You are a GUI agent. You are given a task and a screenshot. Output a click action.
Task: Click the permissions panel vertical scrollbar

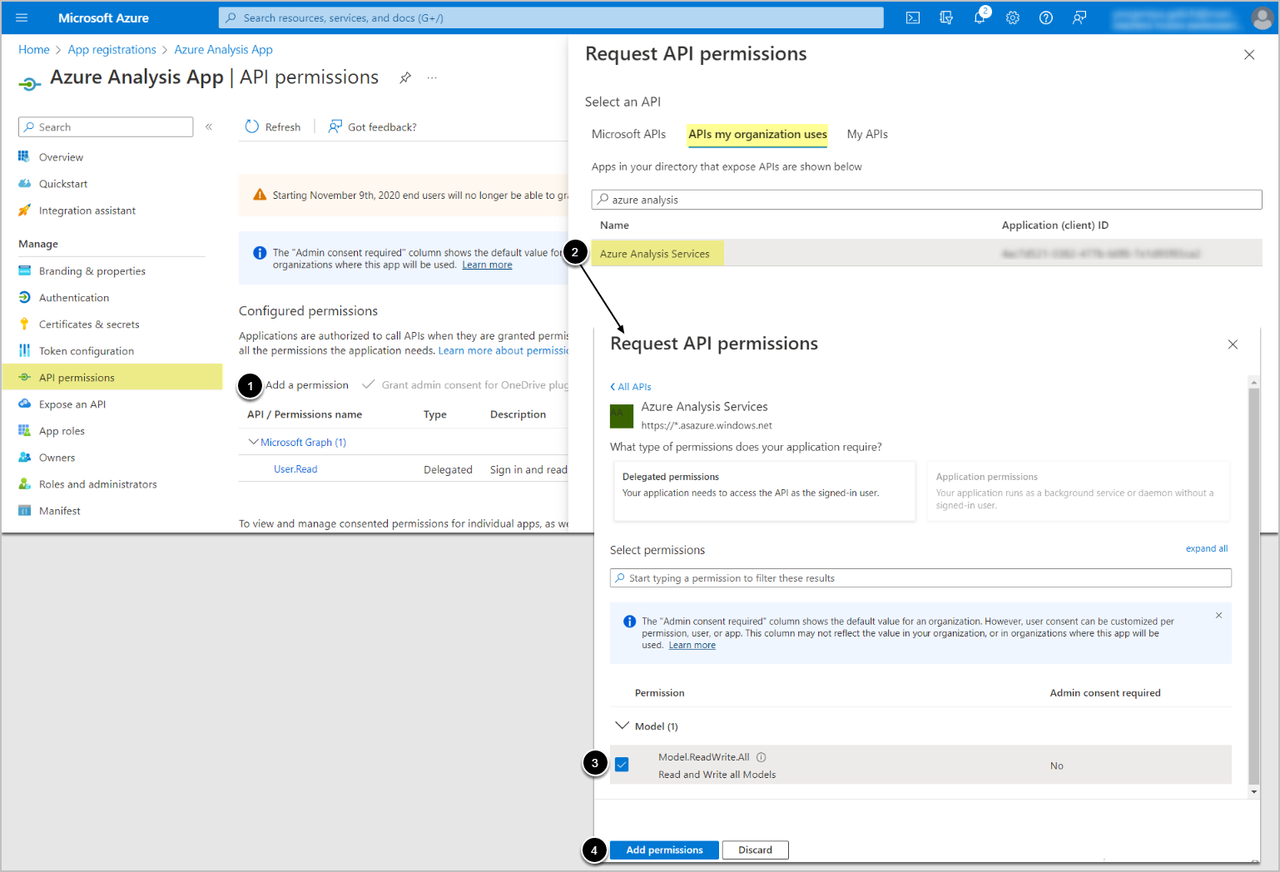1254,582
